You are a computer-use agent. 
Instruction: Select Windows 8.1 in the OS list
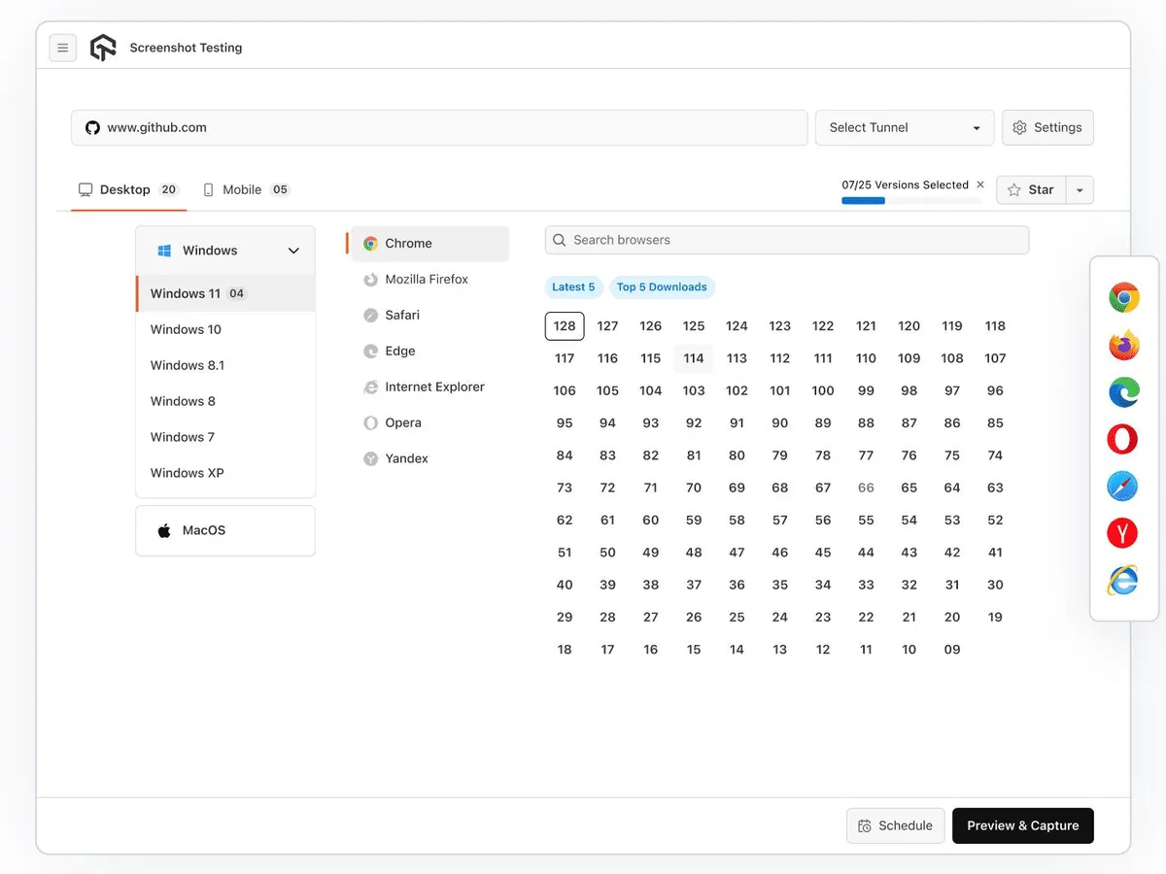225,365
